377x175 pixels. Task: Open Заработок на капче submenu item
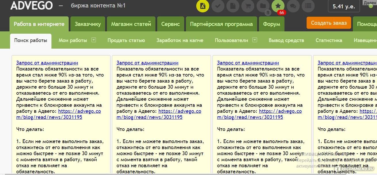tap(180, 40)
